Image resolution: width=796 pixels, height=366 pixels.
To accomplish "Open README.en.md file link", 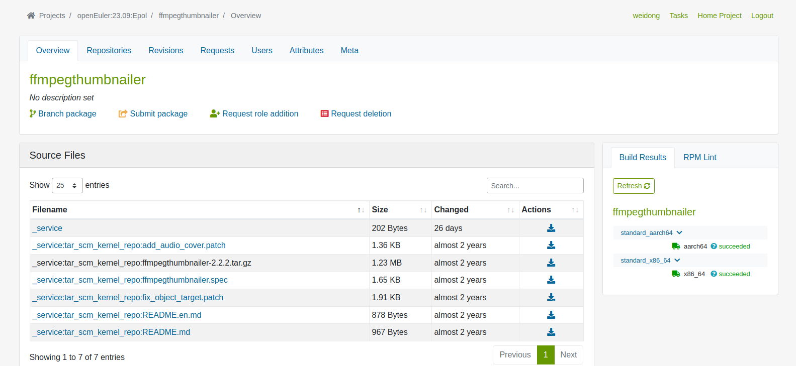I will point(117,315).
